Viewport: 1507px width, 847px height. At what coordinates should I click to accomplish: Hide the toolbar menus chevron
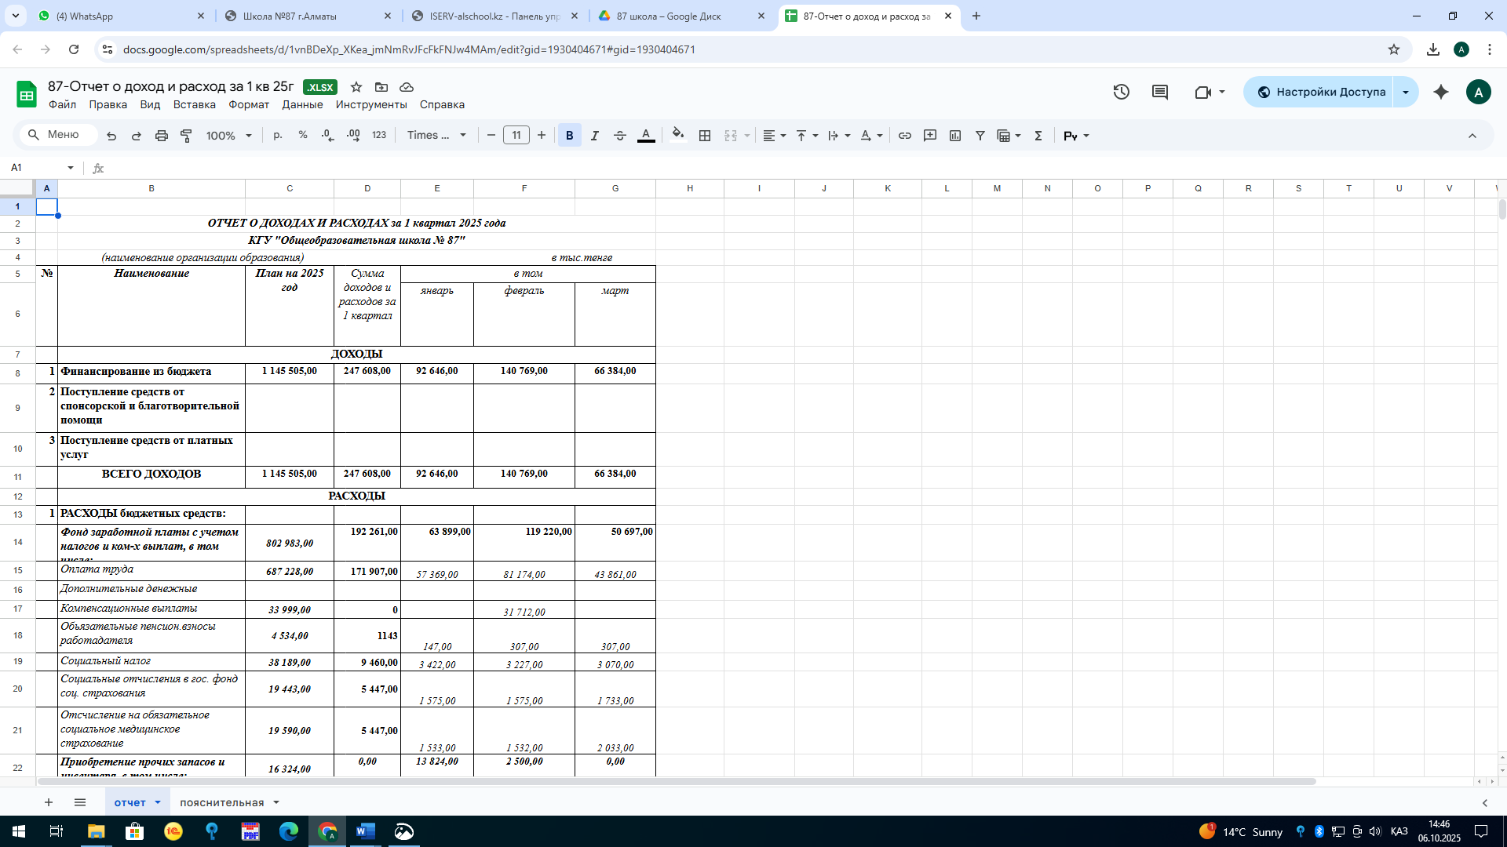[1472, 136]
